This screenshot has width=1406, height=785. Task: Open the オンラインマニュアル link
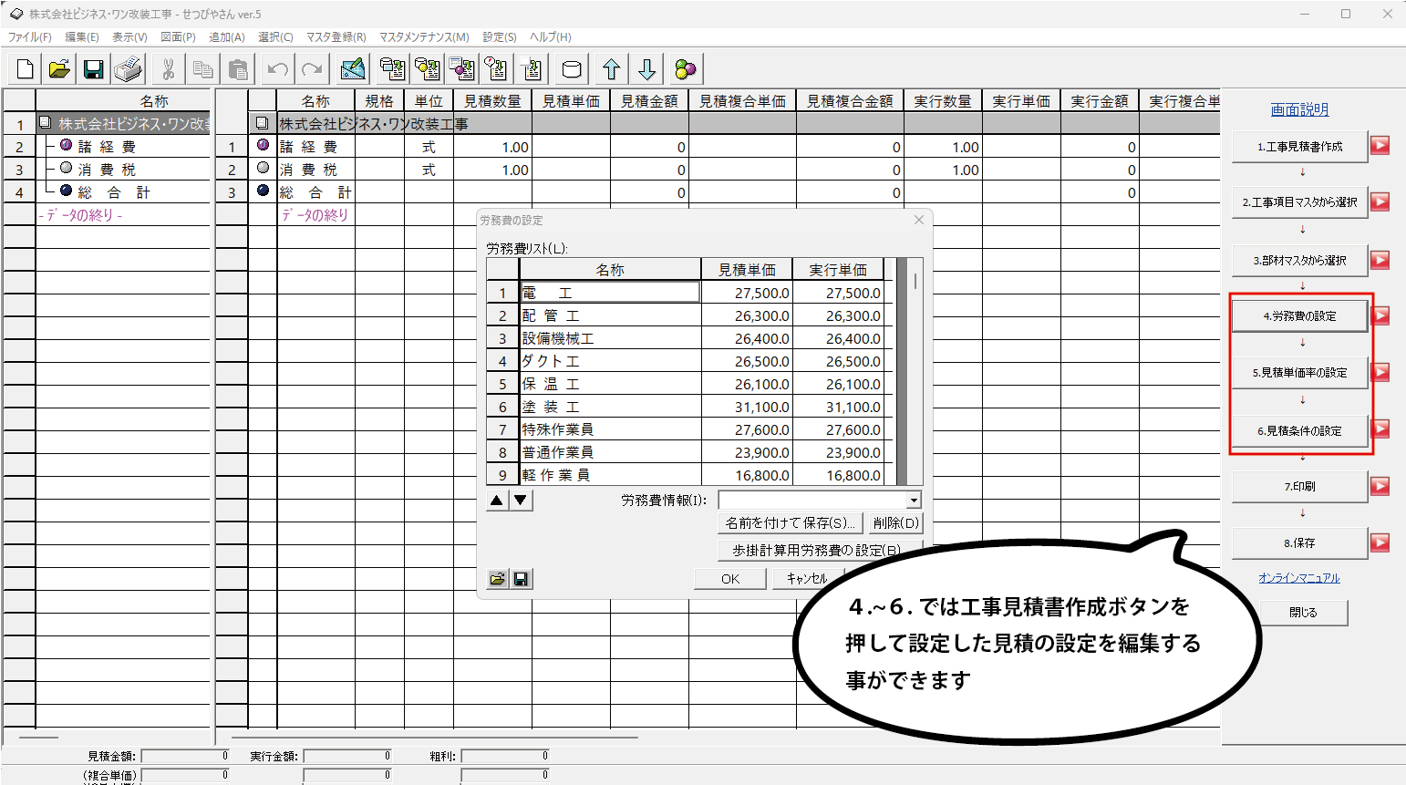pos(1298,578)
